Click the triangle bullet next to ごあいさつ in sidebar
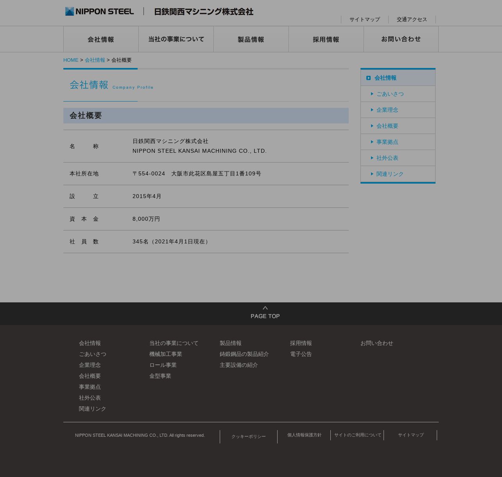502x477 pixels. 372,94
